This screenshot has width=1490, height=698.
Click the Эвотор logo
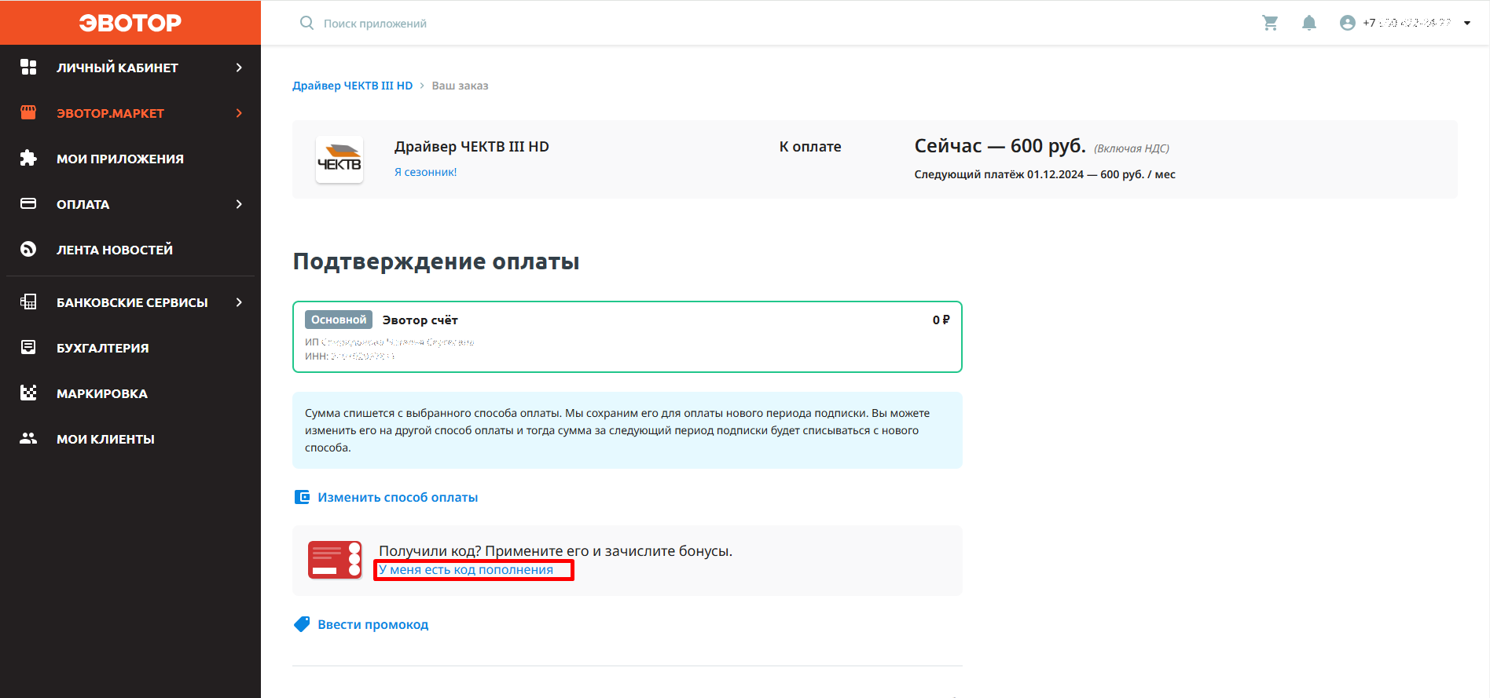pos(130,23)
